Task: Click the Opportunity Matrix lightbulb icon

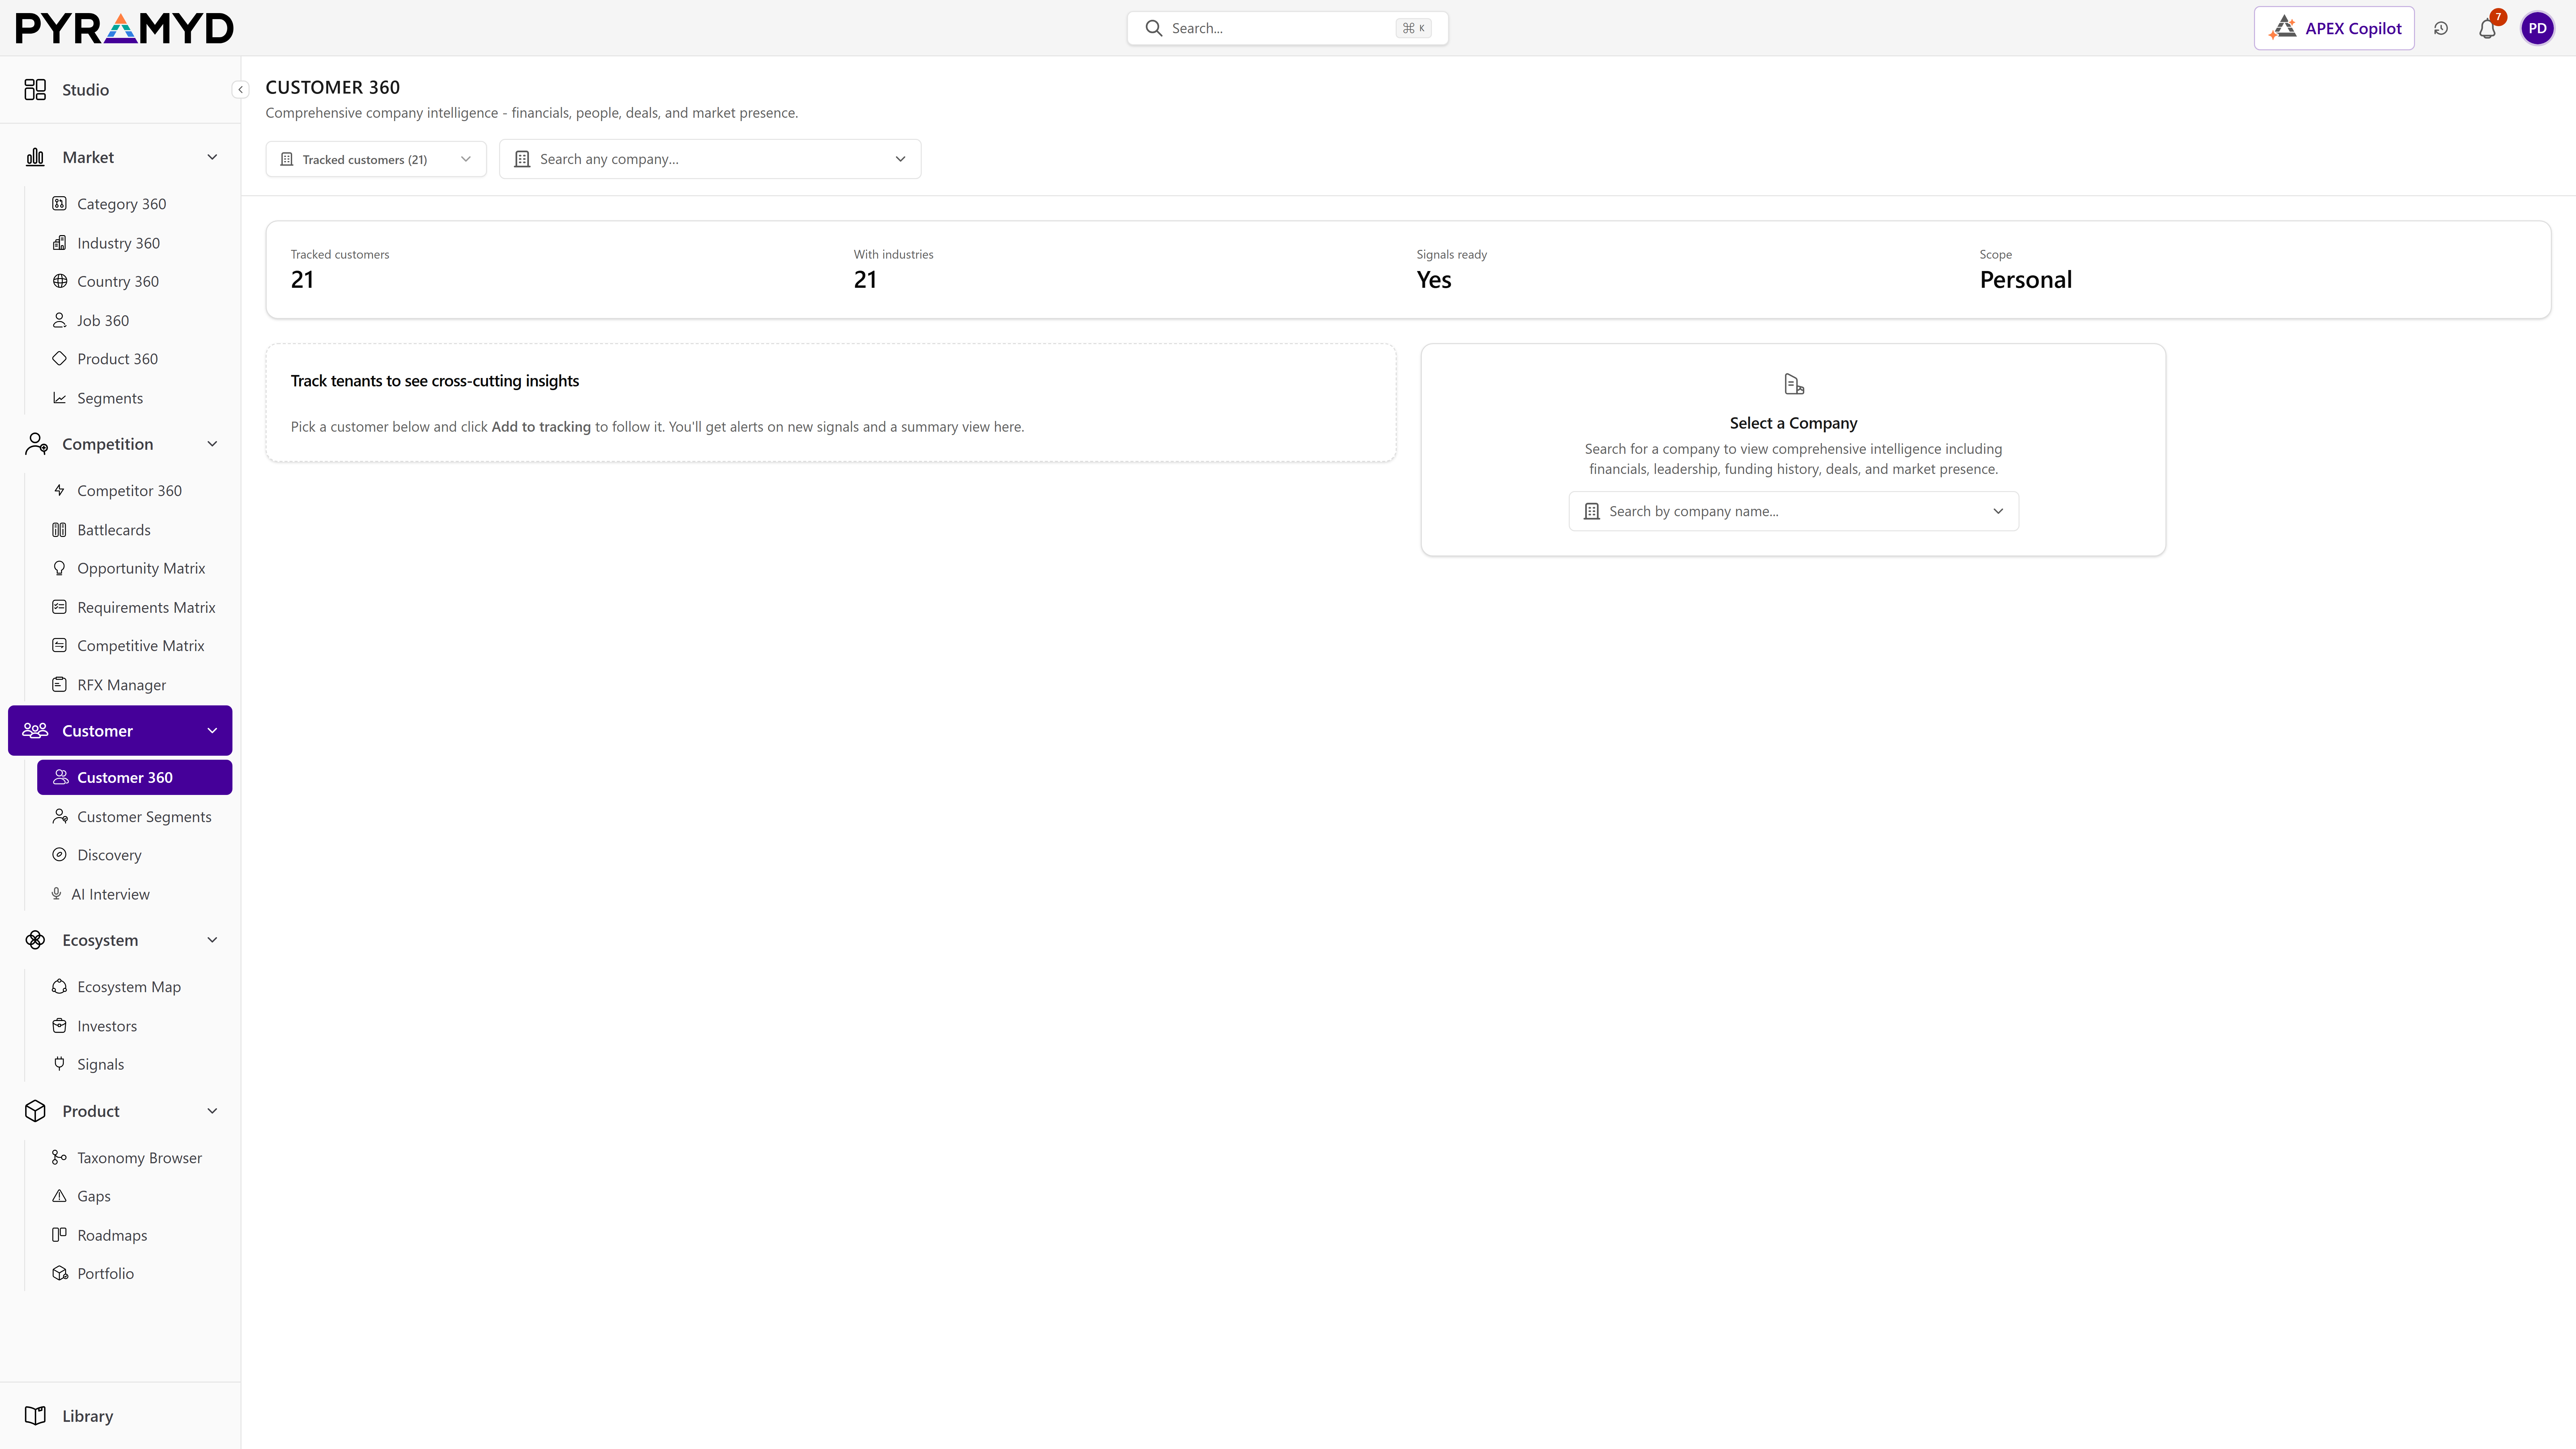Action: click(60, 568)
